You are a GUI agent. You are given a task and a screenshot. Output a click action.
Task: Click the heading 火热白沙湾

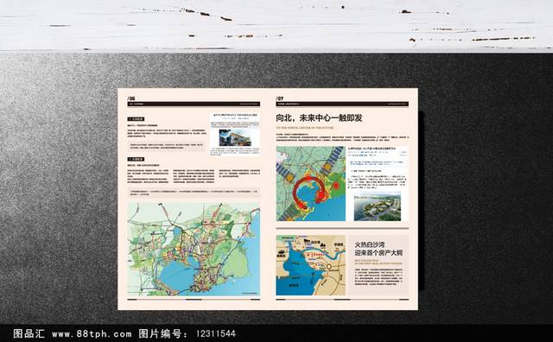(370, 244)
